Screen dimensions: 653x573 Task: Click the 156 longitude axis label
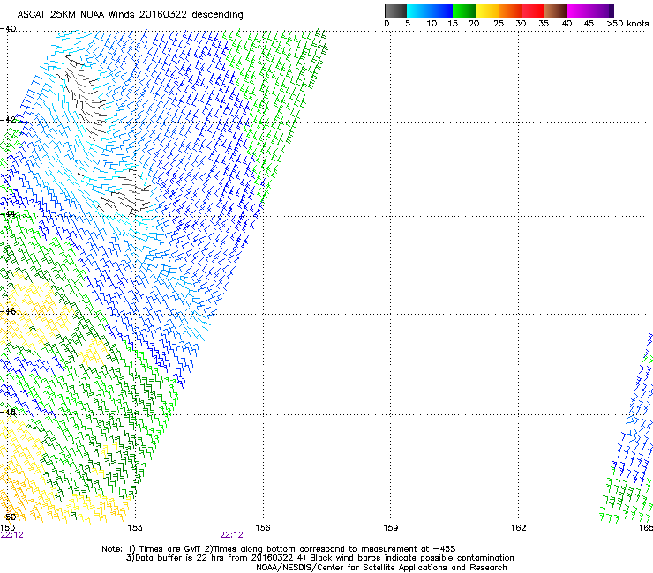pos(263,528)
